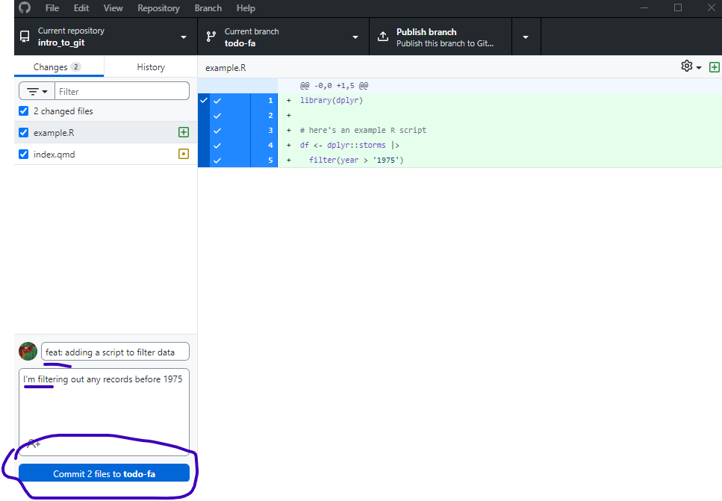Uncheck the 2 changed files checkbox
The image size is (722, 501).
(22, 111)
